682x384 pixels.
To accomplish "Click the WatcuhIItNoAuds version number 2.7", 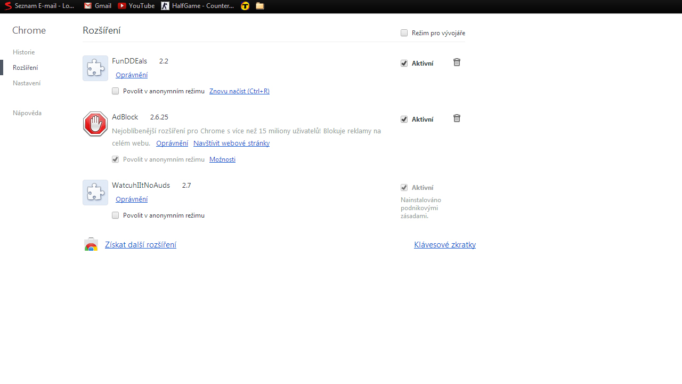I will (186, 186).
